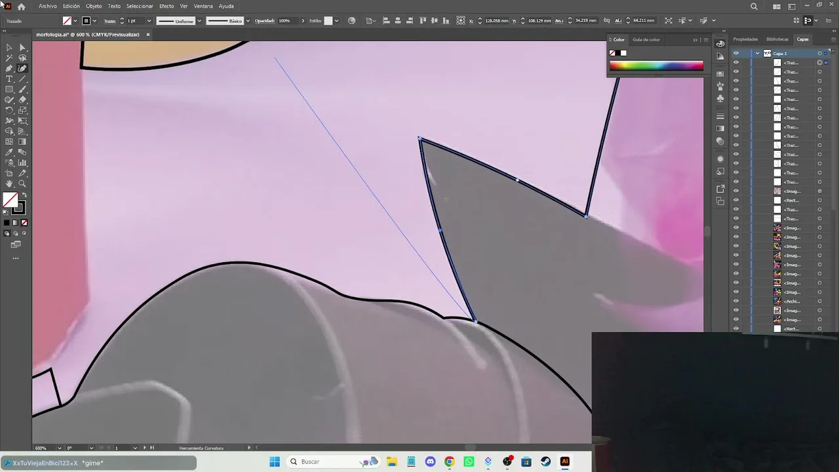Pick a color from the spectrum bar
Screen dimensions: 839x472
656,66
